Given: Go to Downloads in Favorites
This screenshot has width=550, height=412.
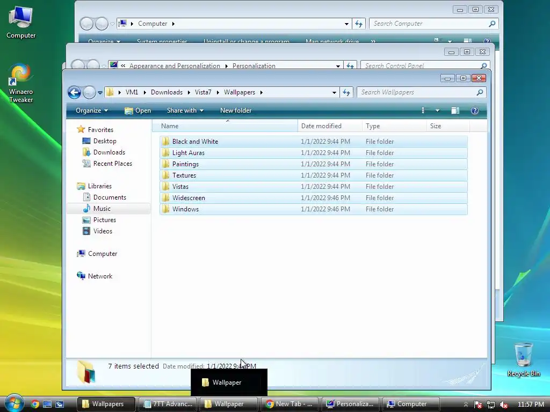Looking at the screenshot, I should click(104, 152).
